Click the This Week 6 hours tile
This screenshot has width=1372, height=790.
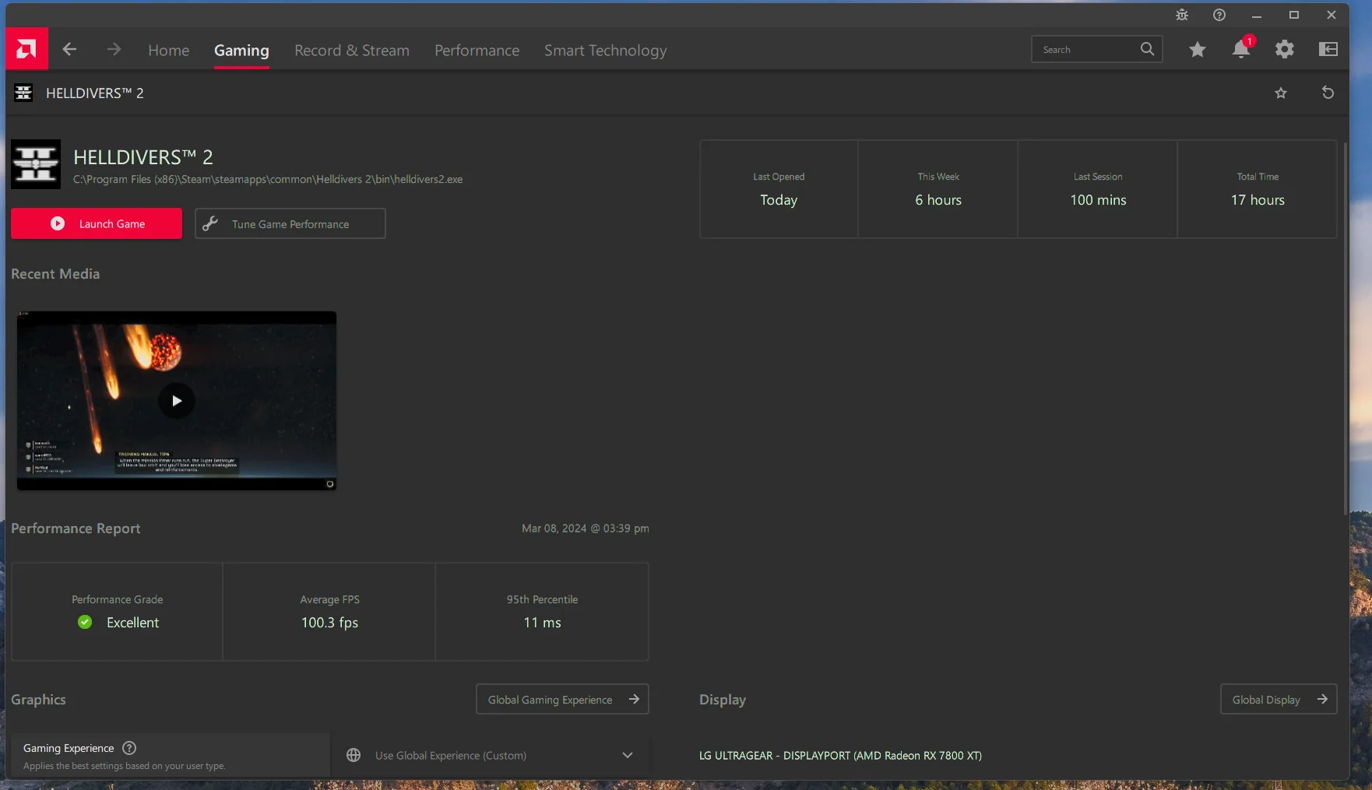click(938, 189)
